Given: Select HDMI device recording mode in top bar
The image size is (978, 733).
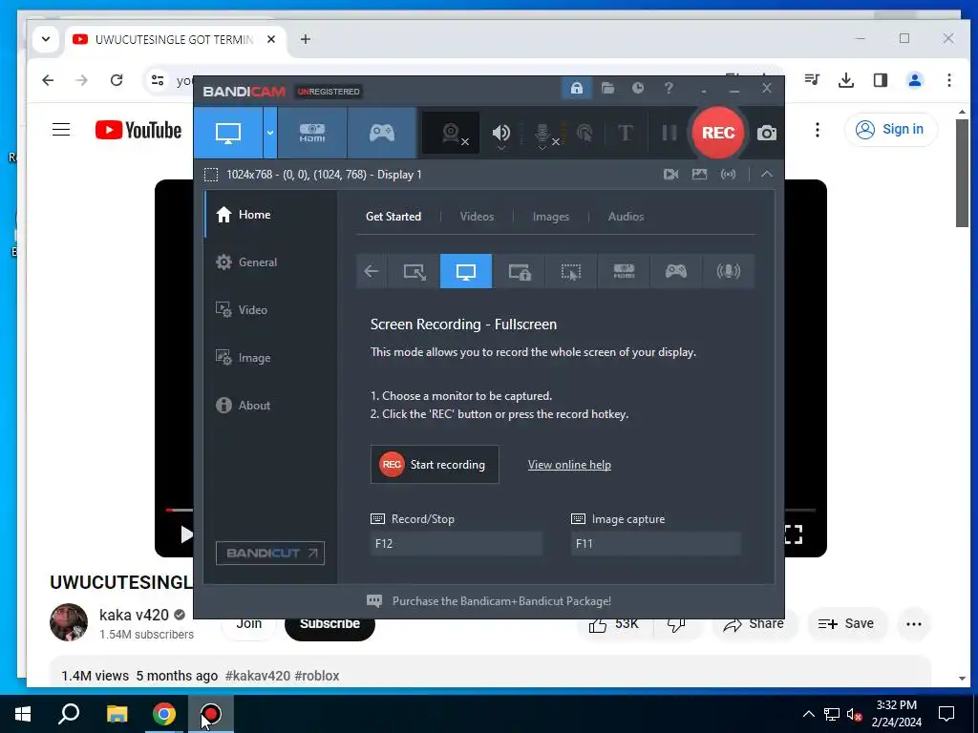Looking at the screenshot, I should pos(312,133).
